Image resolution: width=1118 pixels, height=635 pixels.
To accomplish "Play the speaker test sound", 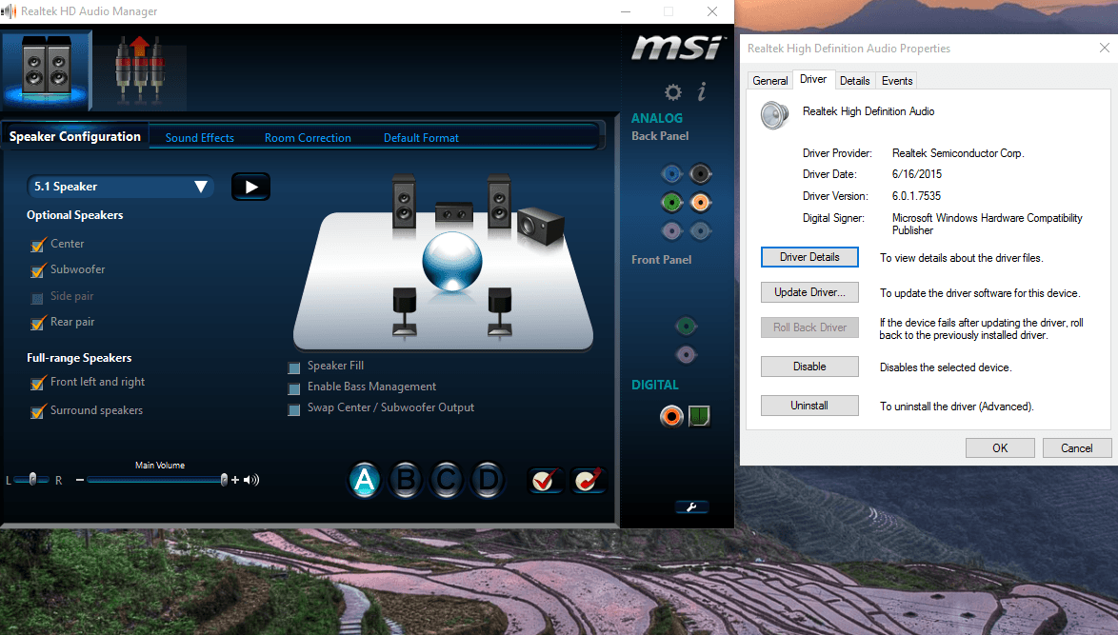I will click(250, 187).
